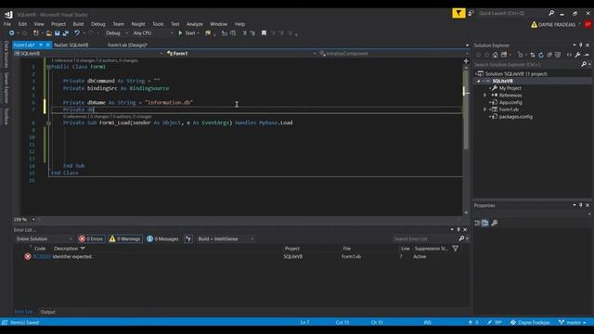Click the Categorized icon in Properties panel
Viewport: 594px width, 334px height.
click(477, 223)
